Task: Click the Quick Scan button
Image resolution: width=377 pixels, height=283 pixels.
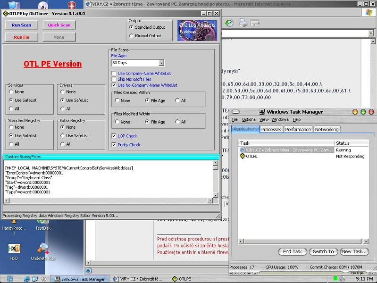Action: point(59,25)
